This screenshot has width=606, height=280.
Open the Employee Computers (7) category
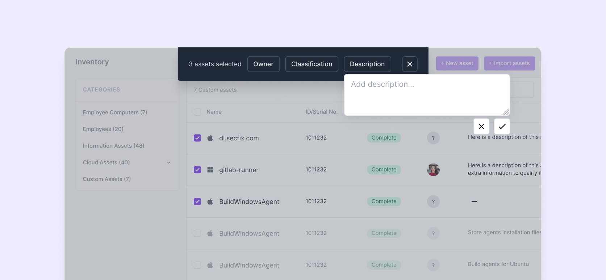coord(115,113)
